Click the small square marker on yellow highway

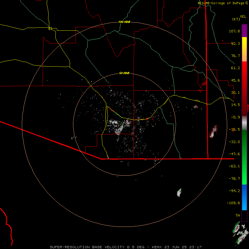point(50,28)
